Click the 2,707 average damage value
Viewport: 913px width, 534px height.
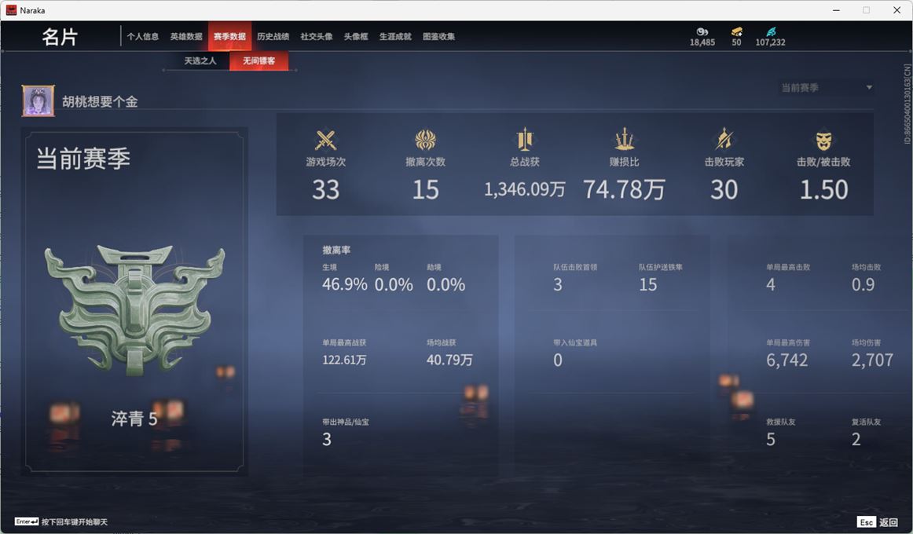pos(872,360)
